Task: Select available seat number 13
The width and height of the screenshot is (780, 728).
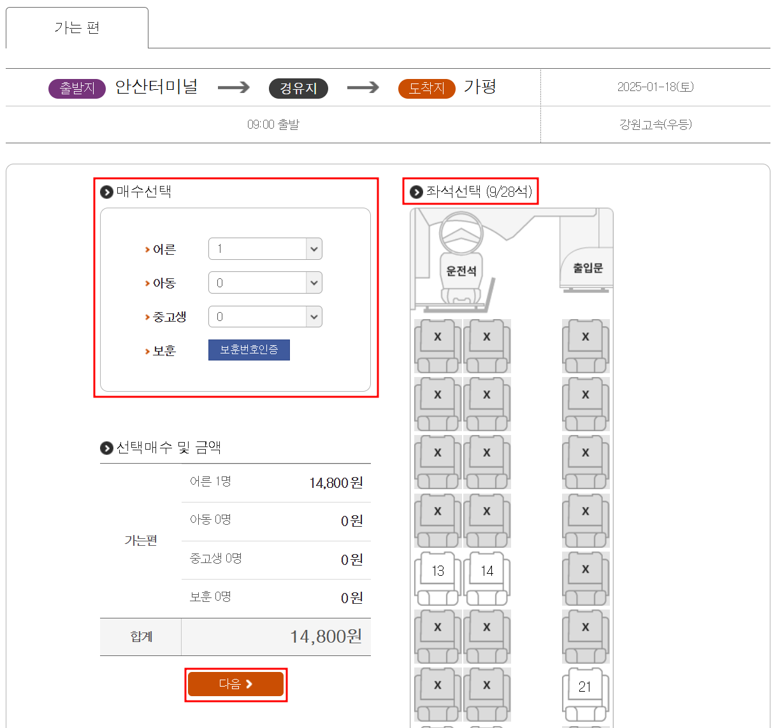Action: pyautogui.click(x=438, y=578)
